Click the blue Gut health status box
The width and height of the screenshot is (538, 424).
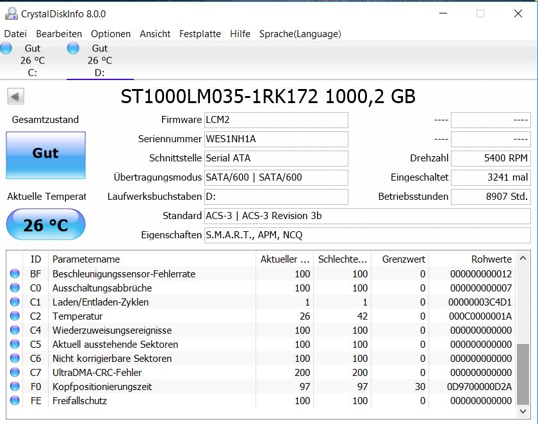pyautogui.click(x=45, y=156)
